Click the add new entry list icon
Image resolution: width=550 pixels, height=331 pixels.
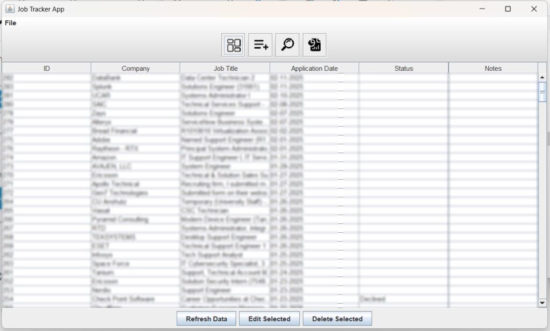pos(260,45)
